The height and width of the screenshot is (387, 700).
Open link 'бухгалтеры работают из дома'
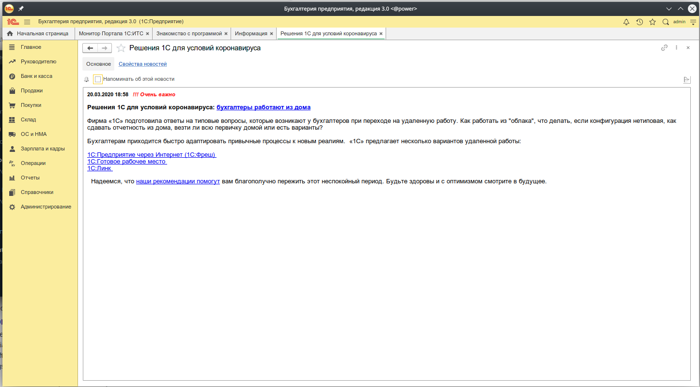[x=264, y=107]
